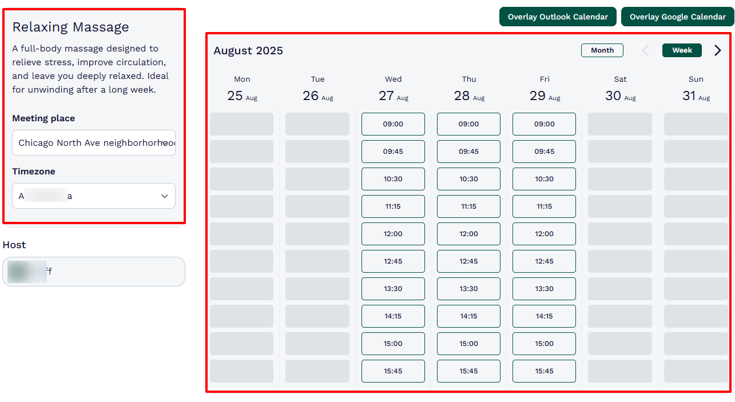Viewport: 735px width, 402px height.
Task: Open the Meeting place dropdown
Action: (x=94, y=143)
